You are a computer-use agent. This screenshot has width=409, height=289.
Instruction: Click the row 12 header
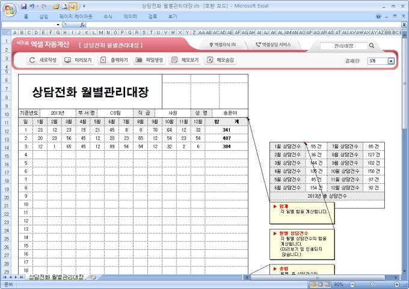pyautogui.click(x=6, y=132)
